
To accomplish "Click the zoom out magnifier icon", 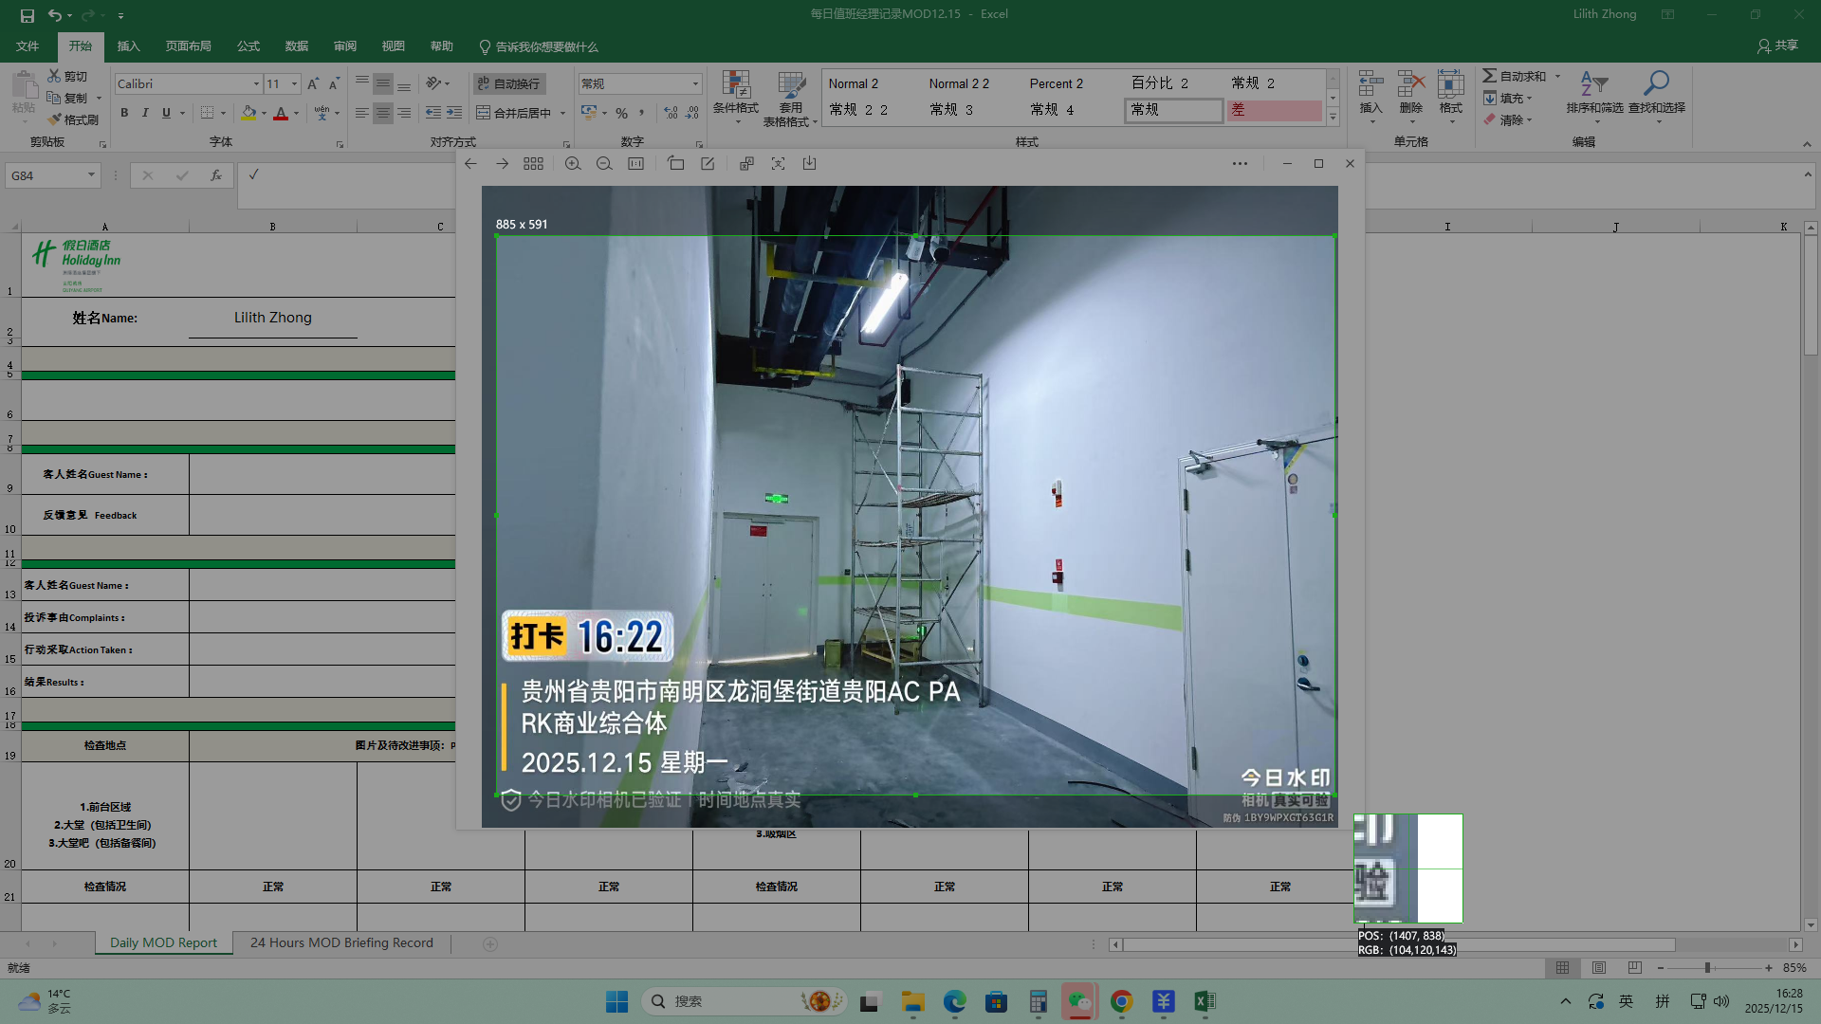I will click(604, 164).
